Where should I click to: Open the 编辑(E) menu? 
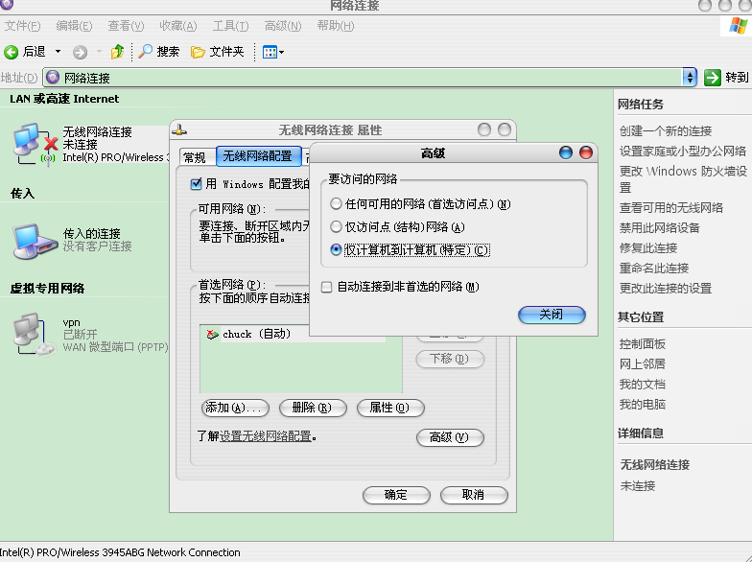tap(74, 26)
